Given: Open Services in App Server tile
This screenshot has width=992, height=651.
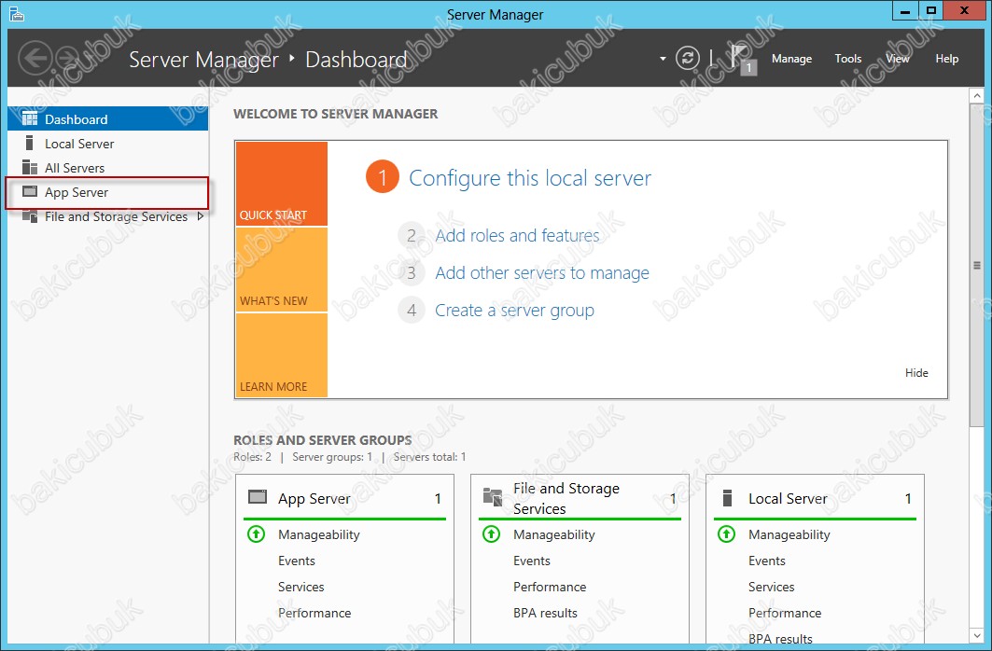Looking at the screenshot, I should (301, 587).
